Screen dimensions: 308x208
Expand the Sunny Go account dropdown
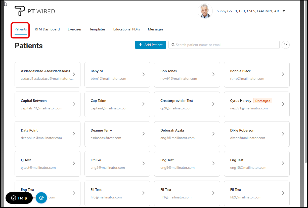tap(284, 11)
